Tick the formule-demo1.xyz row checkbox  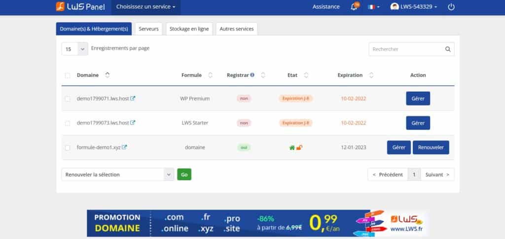click(68, 148)
